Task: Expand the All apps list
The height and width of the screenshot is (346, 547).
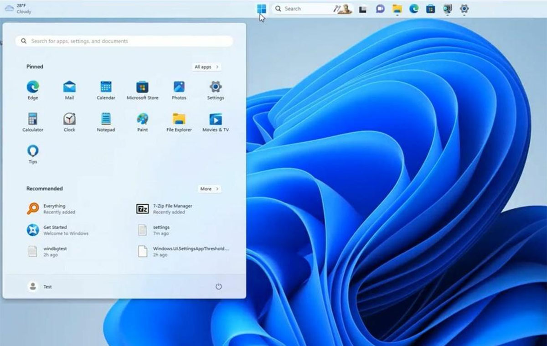Action: tap(206, 67)
